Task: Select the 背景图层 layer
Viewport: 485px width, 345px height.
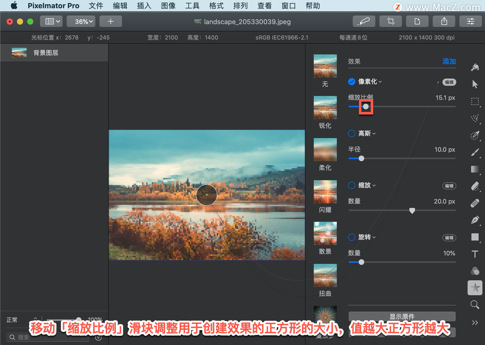Action: click(x=54, y=53)
